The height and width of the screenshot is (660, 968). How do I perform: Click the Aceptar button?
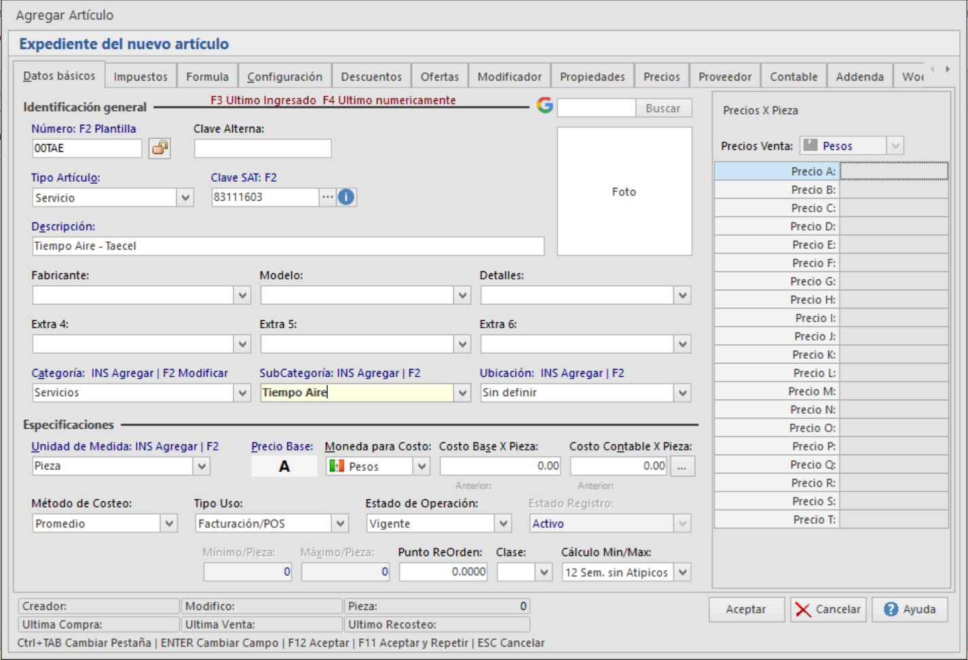tap(746, 609)
